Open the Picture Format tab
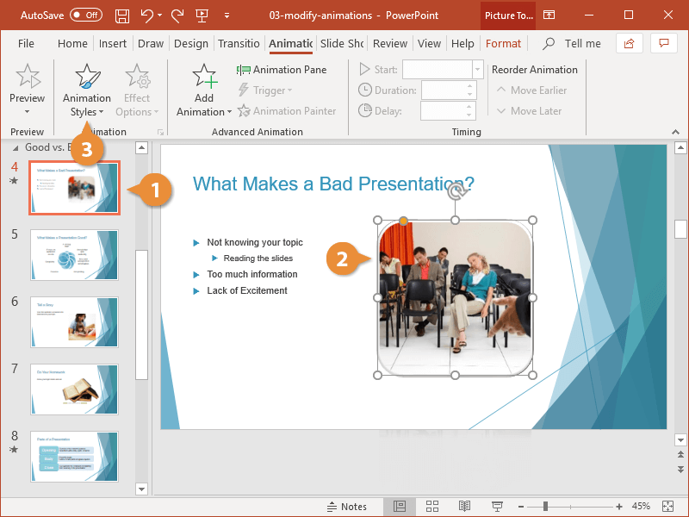The width and height of the screenshot is (689, 517). (x=504, y=43)
